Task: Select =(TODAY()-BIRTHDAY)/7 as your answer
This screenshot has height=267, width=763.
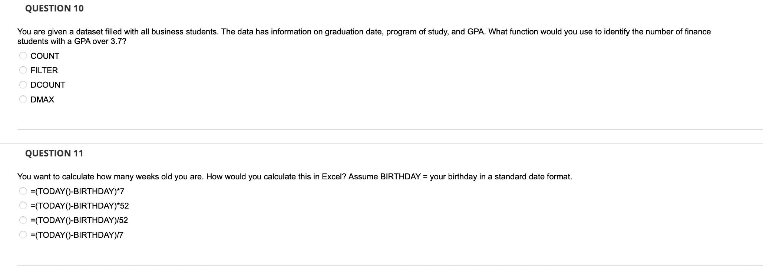Action: click(x=22, y=234)
